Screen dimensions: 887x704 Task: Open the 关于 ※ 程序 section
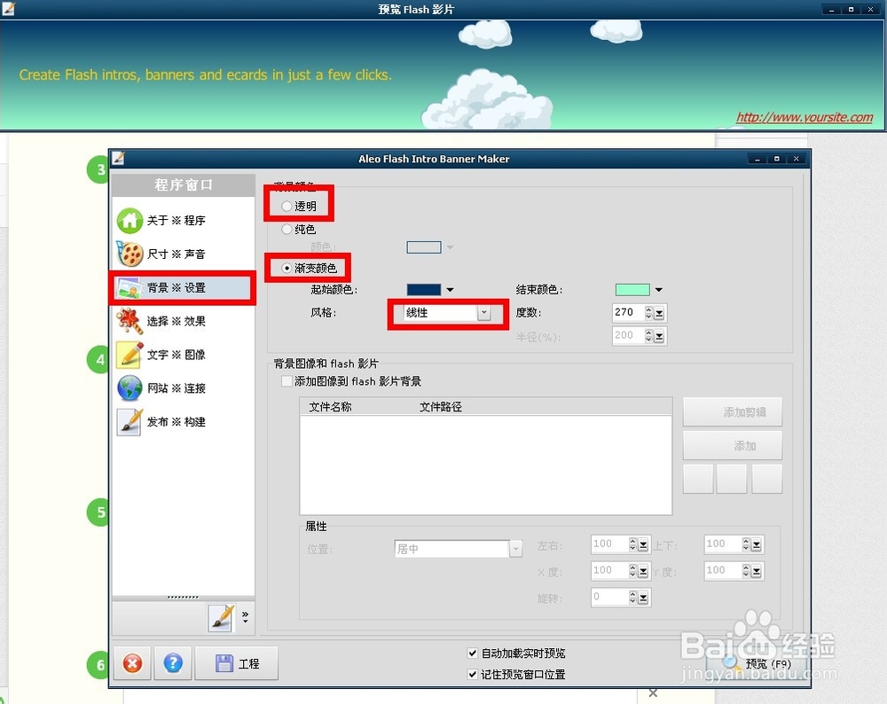tap(183, 221)
